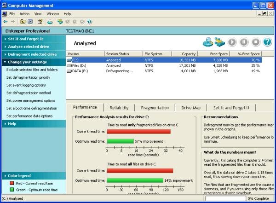Click the Up one level folder icon
Screen dimensions: 276x203
[x=23, y=22]
